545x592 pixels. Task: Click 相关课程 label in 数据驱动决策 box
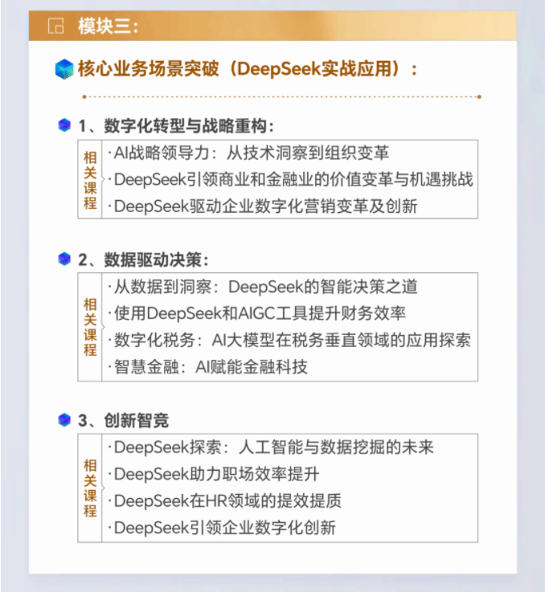90,327
